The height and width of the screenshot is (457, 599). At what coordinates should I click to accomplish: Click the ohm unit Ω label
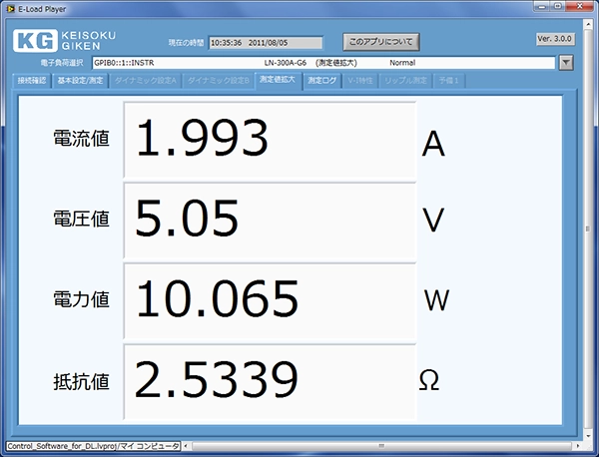point(429,380)
